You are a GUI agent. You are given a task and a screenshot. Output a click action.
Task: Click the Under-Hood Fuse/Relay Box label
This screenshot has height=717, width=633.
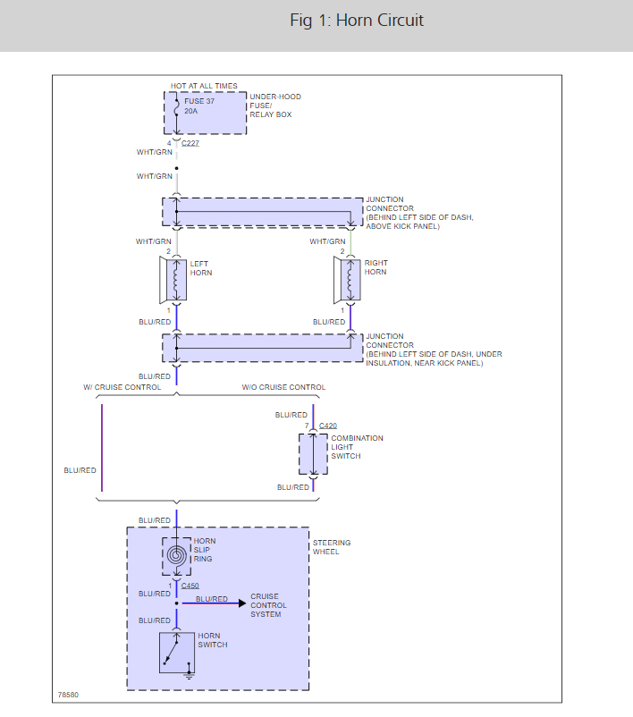[x=275, y=105]
